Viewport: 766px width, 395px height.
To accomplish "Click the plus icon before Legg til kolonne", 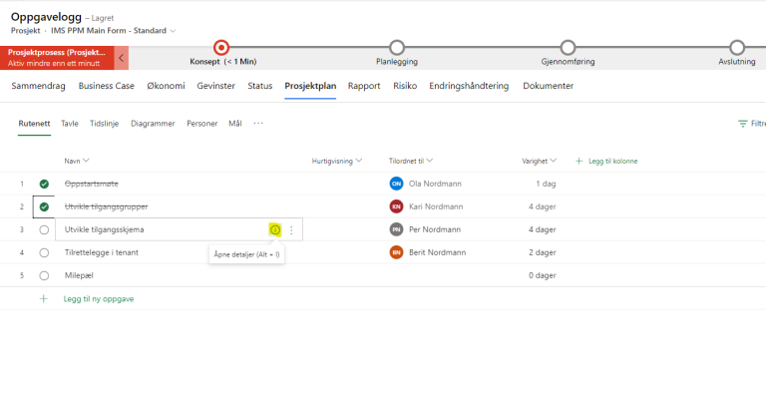I will pos(578,161).
